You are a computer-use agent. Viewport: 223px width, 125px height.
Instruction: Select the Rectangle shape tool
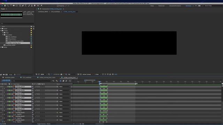(x=20, y=6)
